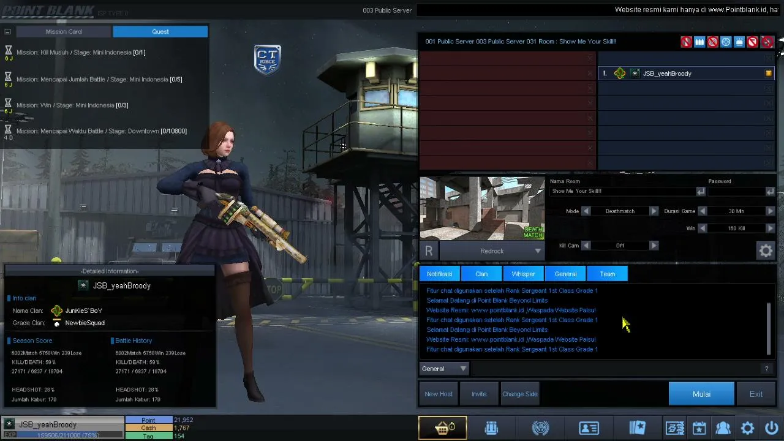Click the rank star icon beside JSB_yeahBroody in the room list
Screen dimensions: 784x441
click(635, 73)
